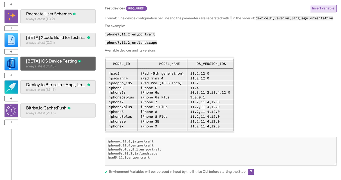Click the OS_VERSION_IDS column header
This screenshot has width=341, height=180.
[211, 64]
